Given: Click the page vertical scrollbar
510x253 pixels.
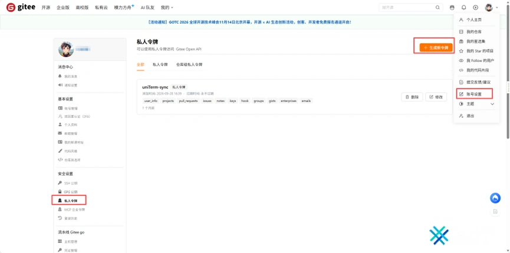Looking at the screenshot, I should [x=508, y=71].
